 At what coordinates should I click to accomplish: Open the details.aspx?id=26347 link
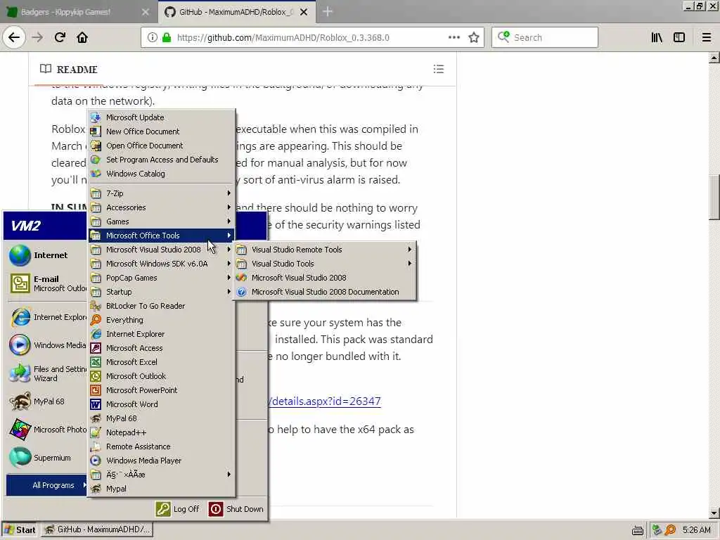[324, 401]
